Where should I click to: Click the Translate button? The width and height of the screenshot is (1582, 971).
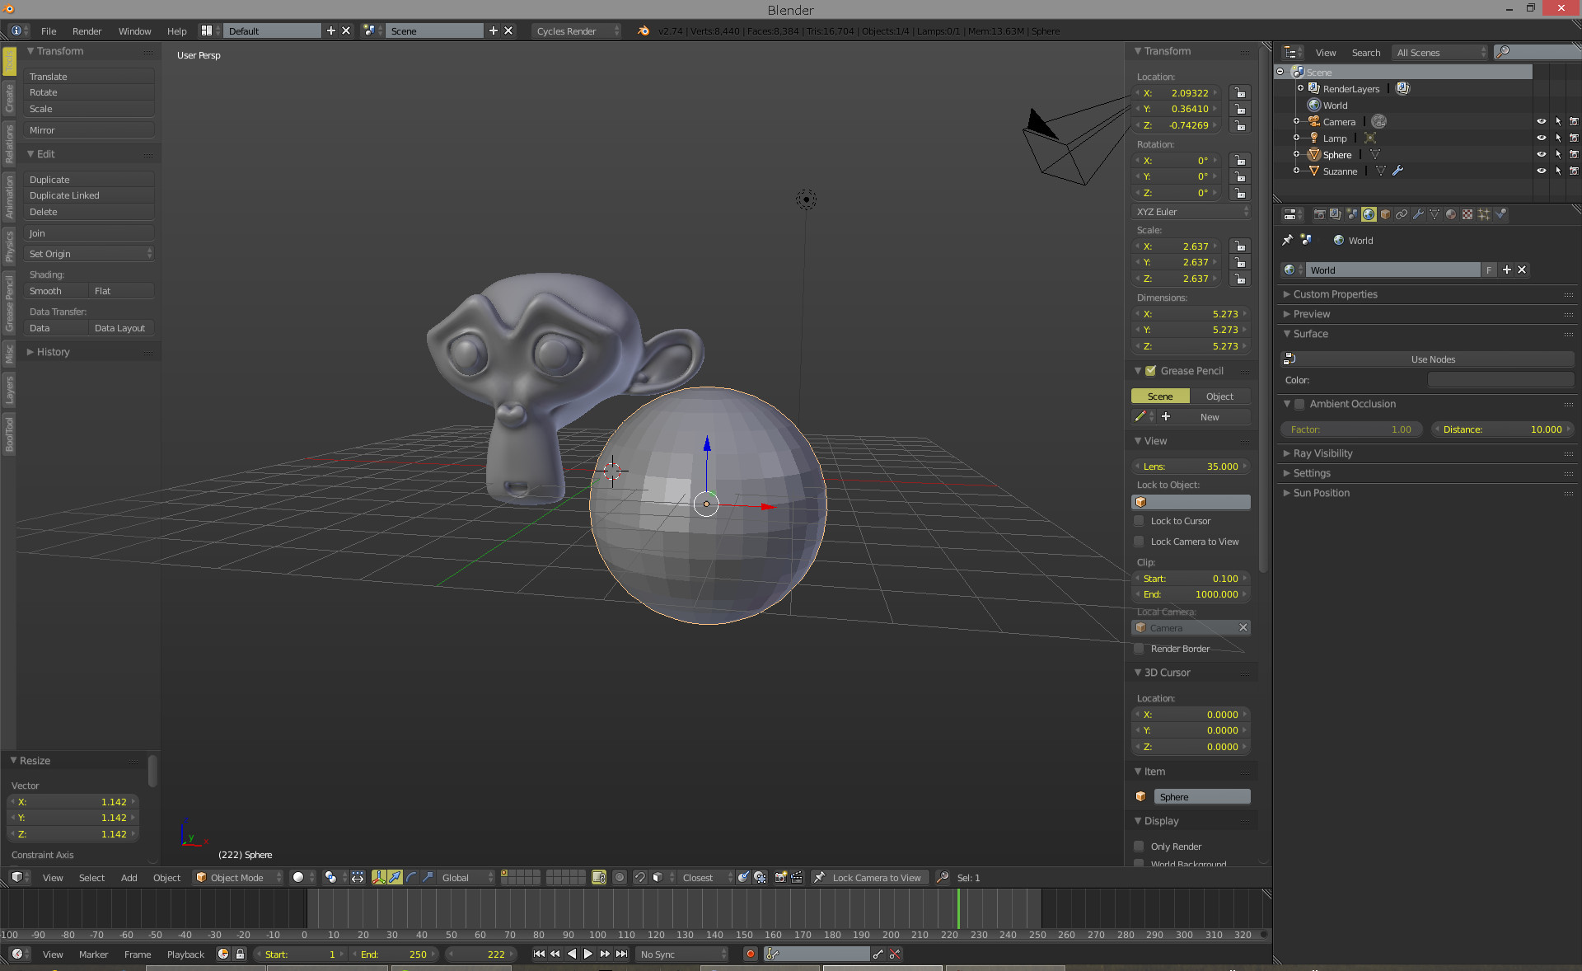click(89, 77)
